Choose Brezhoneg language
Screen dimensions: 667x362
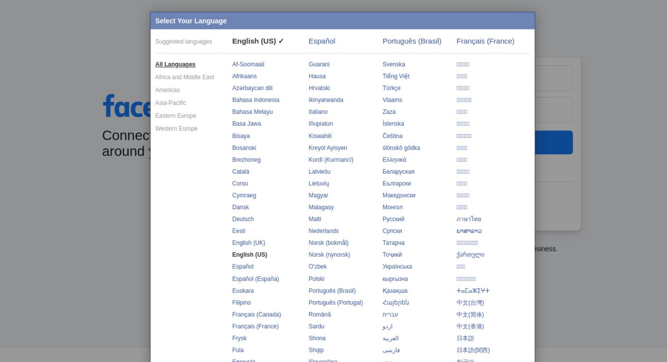[x=246, y=160]
